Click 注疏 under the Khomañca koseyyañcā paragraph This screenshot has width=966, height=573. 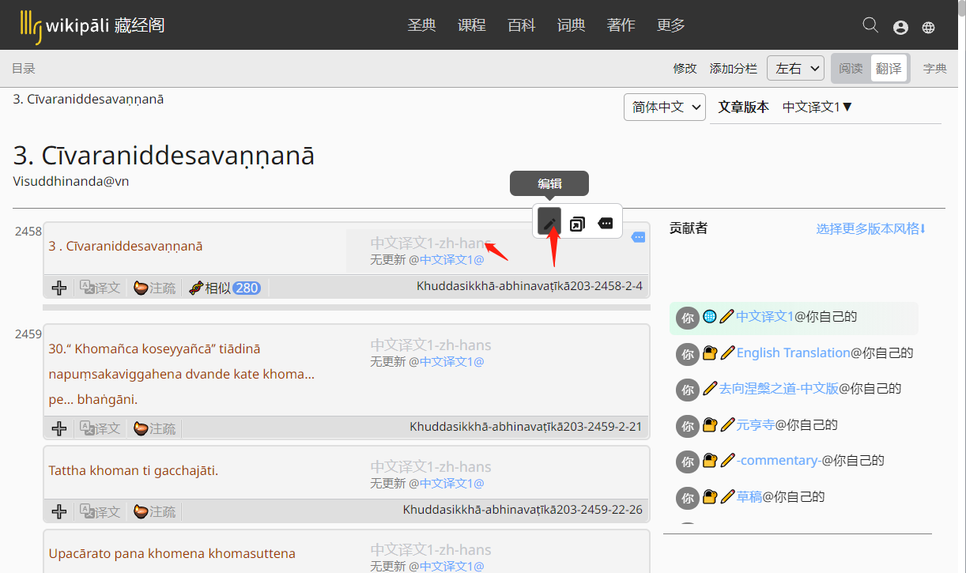[154, 428]
